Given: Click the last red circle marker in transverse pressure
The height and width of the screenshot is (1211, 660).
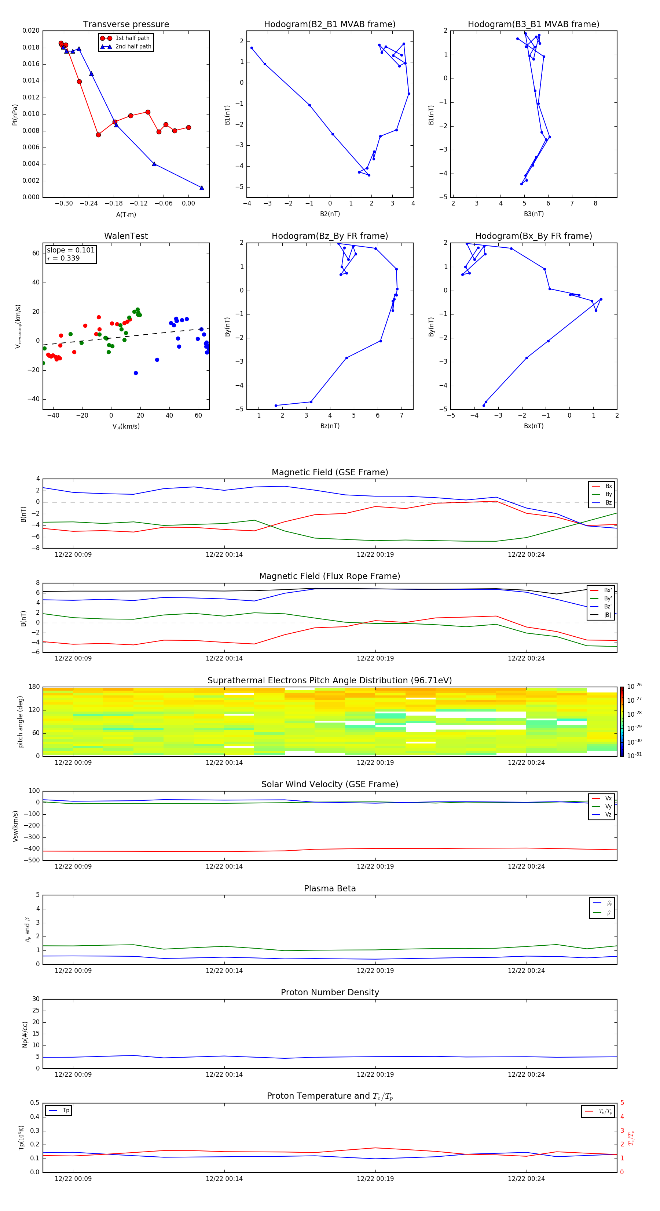Looking at the screenshot, I should pyautogui.click(x=188, y=127).
